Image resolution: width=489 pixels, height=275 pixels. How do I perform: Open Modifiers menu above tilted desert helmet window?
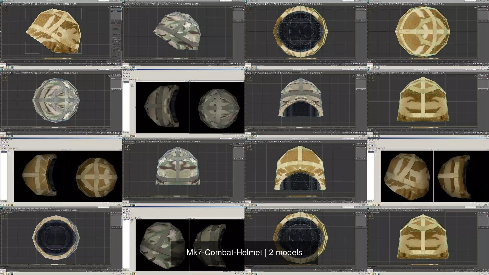point(19,2)
